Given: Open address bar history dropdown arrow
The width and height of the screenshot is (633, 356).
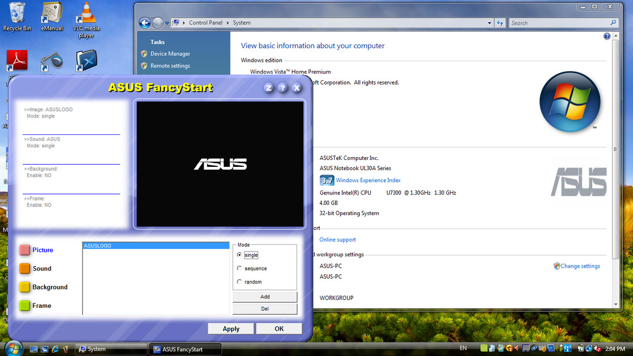Looking at the screenshot, I should click(490, 23).
